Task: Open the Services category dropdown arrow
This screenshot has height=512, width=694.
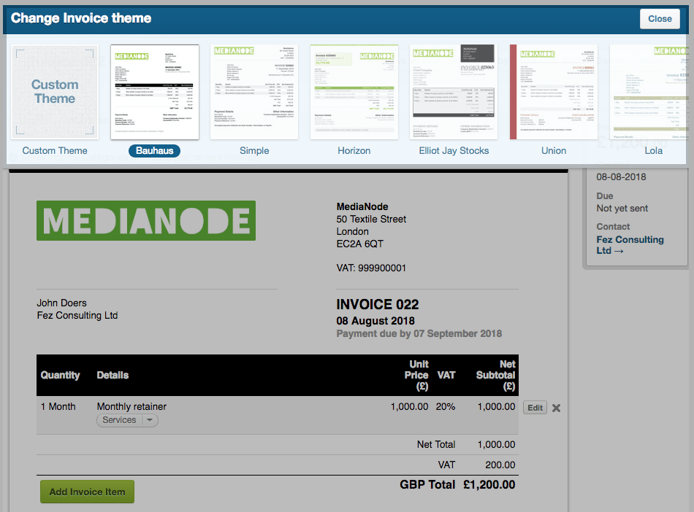Action: (x=150, y=420)
